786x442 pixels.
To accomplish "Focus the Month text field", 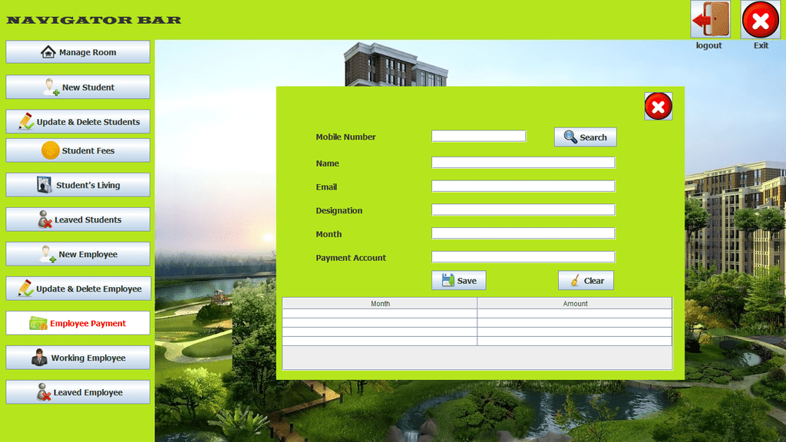I will point(523,233).
